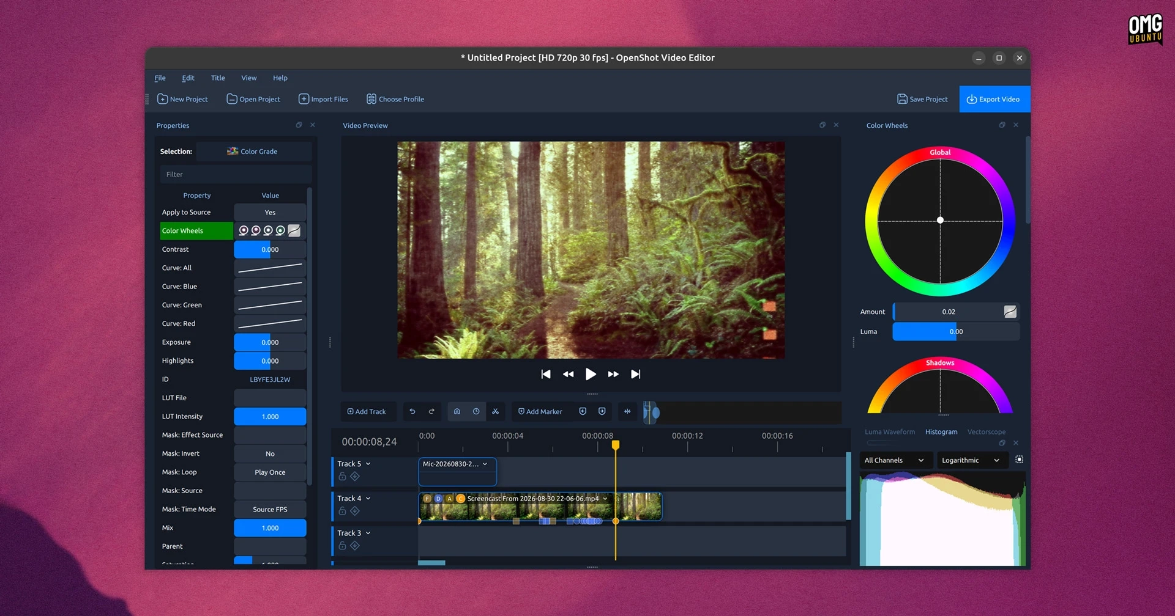1175x616 pixels.
Task: Jump to start of video
Action: click(x=546, y=374)
